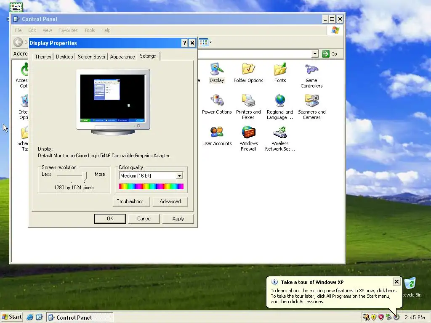This screenshot has height=323, width=431.
Task: Select the Settings tab
Action: coord(148,56)
